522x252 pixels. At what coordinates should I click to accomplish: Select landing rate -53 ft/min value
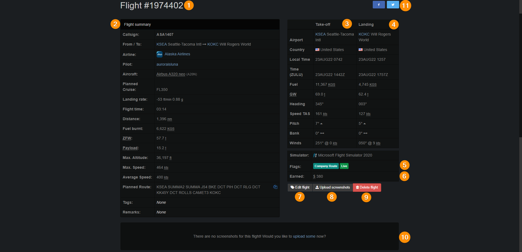(164, 100)
